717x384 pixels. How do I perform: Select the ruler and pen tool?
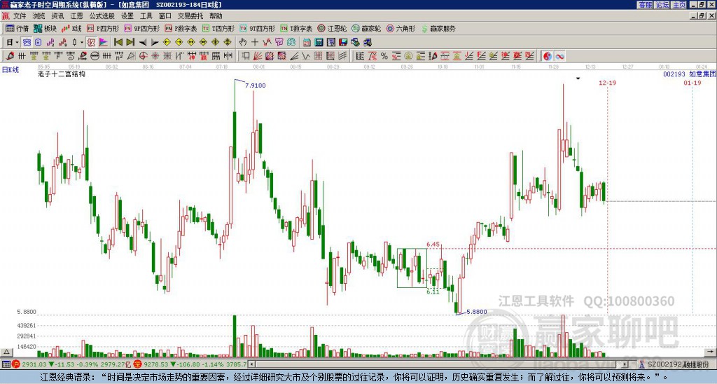pos(433,56)
